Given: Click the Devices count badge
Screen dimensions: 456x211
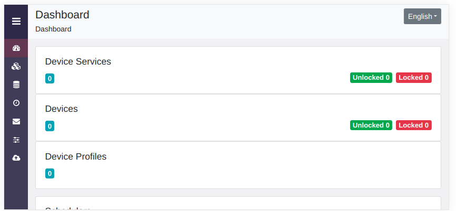Looking at the screenshot, I should [x=49, y=126].
